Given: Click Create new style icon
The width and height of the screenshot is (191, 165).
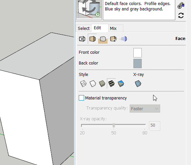Looking at the screenshot, I should point(181,5).
